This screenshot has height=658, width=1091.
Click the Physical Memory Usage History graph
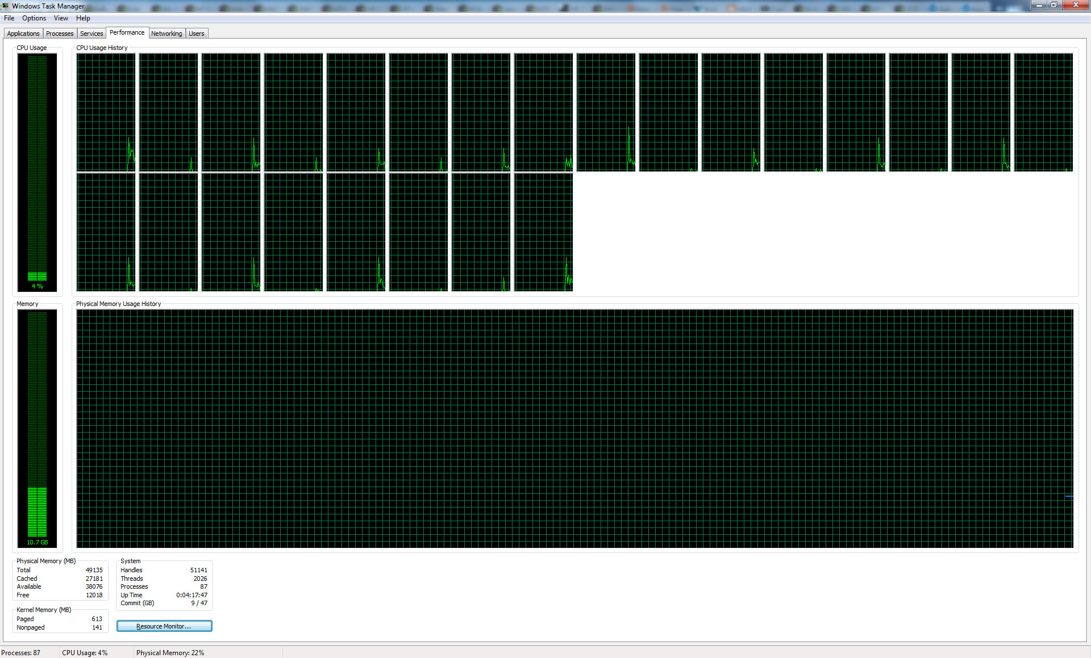(574, 429)
